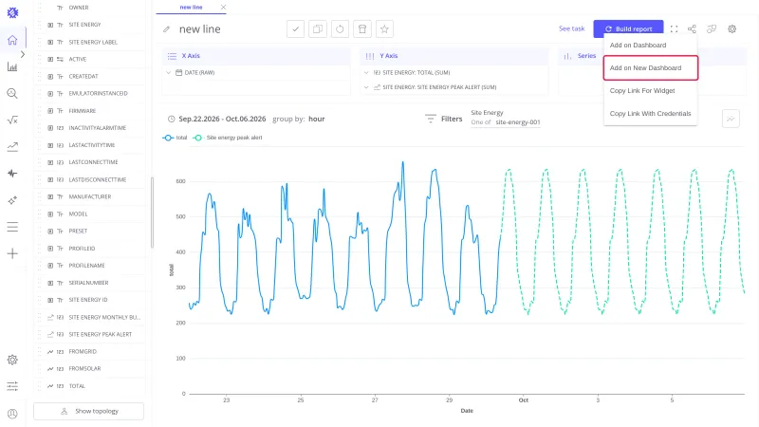
Task: Expand SITE ENERGY PEAK ALERT (SUM) item
Action: [x=366, y=87]
